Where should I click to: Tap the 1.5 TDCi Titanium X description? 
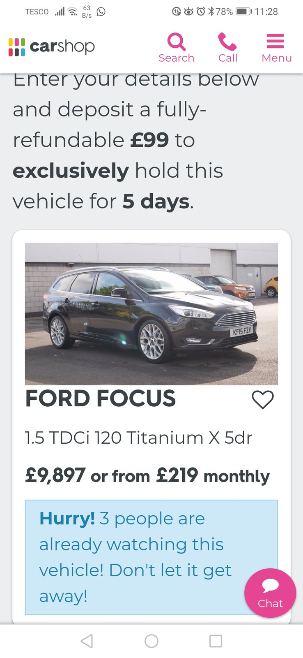coord(138,438)
